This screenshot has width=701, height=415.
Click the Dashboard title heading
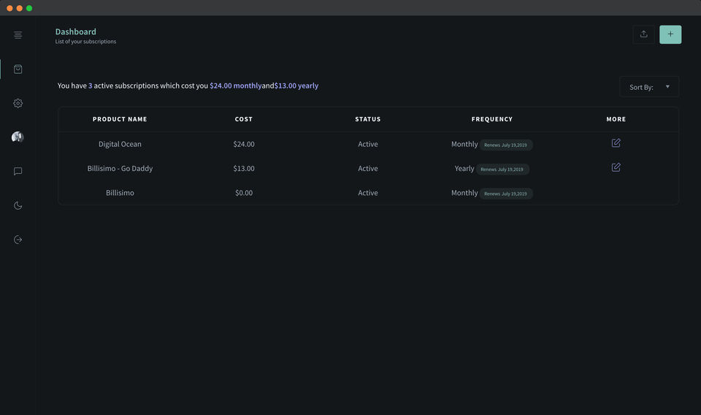76,31
